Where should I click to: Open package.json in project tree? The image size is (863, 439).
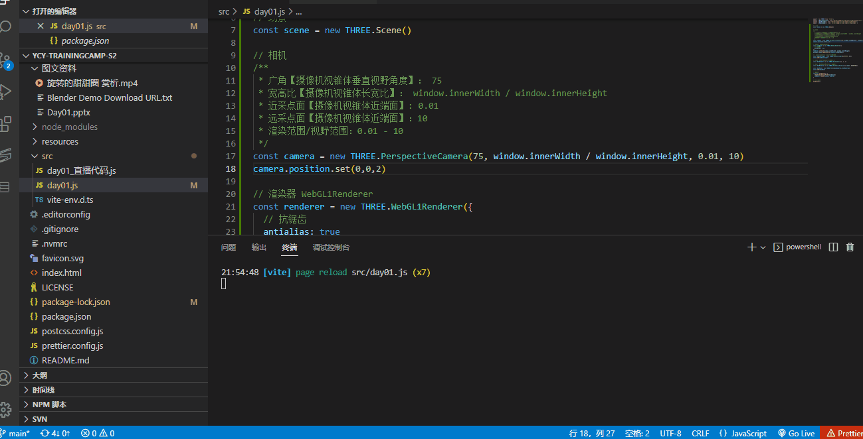114,316
